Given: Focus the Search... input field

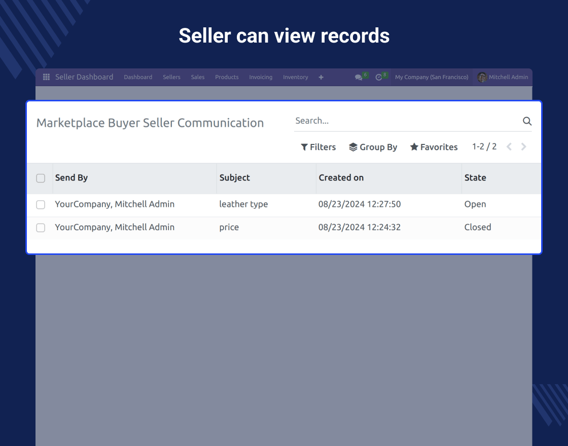Looking at the screenshot, I should pyautogui.click(x=408, y=121).
